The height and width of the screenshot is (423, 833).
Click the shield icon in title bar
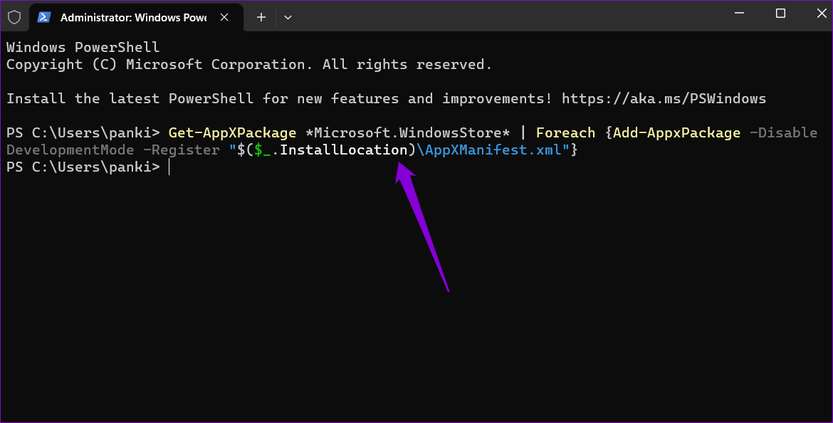pos(14,17)
